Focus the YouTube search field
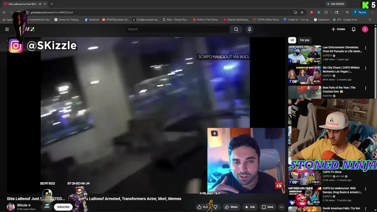 177,29
